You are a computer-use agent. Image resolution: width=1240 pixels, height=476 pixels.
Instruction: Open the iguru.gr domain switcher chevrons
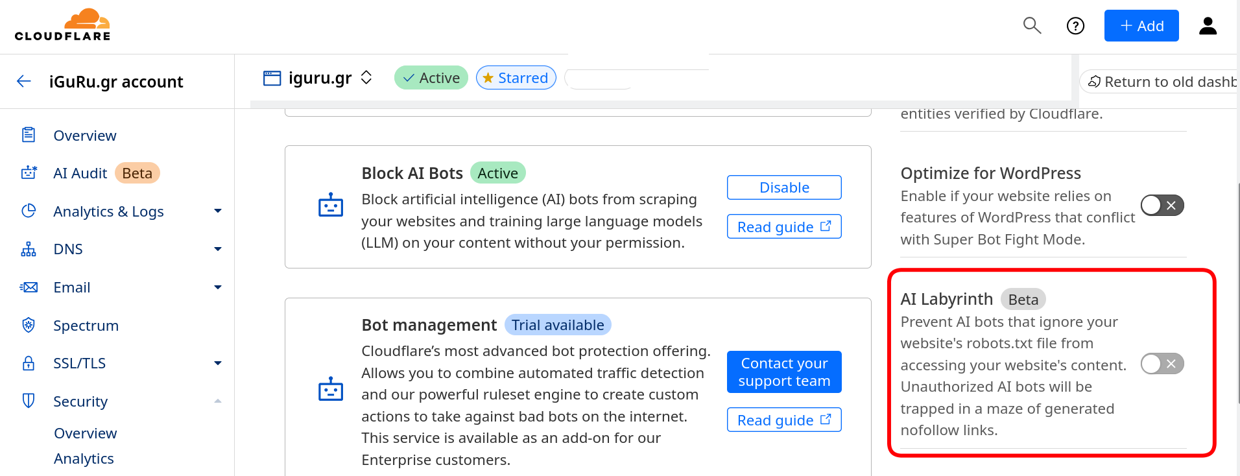[366, 77]
